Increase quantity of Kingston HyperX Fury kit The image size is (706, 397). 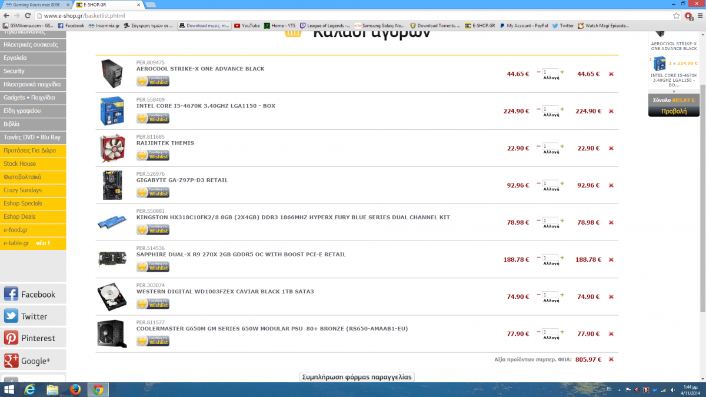562,220
